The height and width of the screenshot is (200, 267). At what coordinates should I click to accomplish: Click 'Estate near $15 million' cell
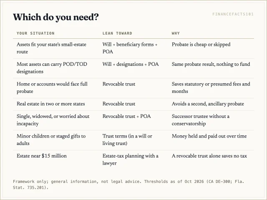pyautogui.click(x=42, y=156)
